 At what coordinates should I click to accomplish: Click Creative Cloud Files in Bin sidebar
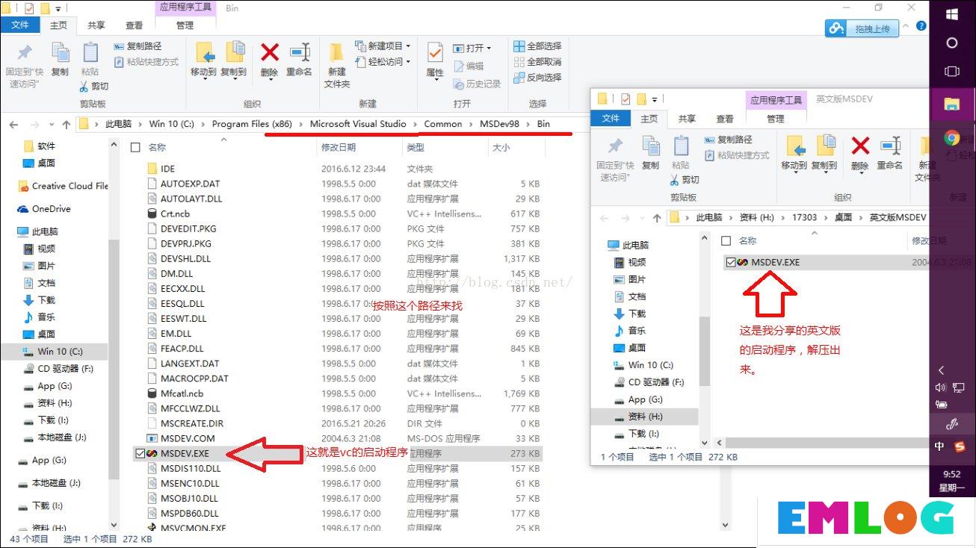[x=64, y=186]
